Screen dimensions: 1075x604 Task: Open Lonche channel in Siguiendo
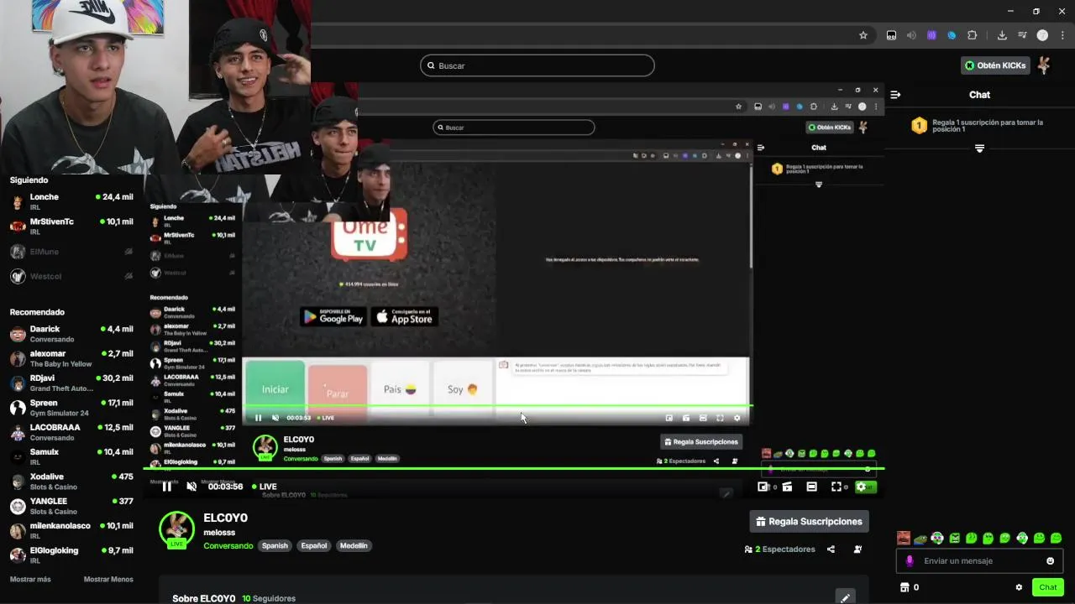coord(71,202)
